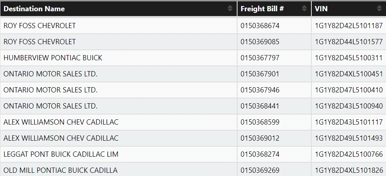Click VIN 1G1Y82D42L5101187
386x176 pixels.
click(349, 26)
